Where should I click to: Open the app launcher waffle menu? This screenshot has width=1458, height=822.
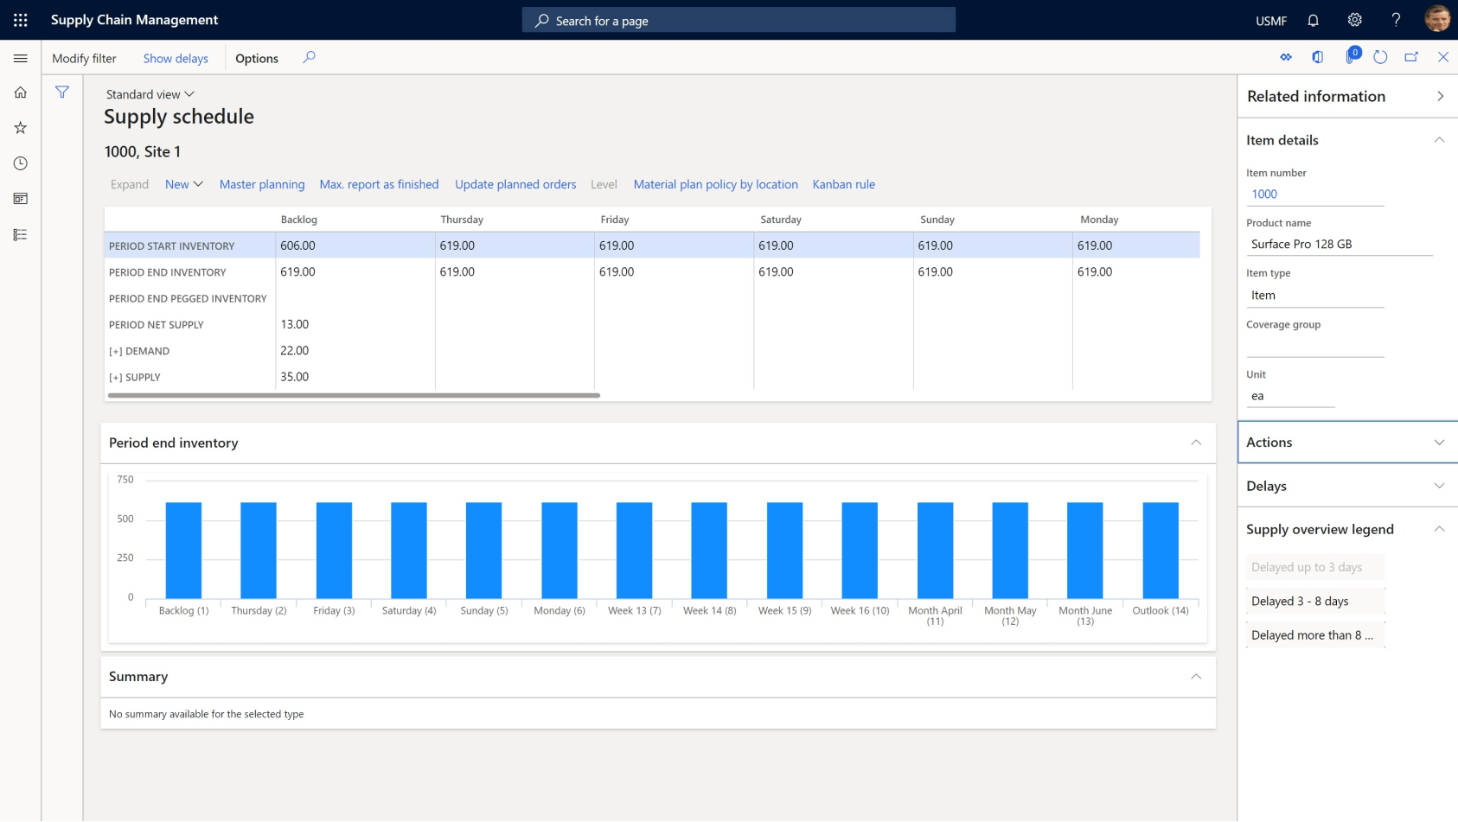click(x=21, y=20)
